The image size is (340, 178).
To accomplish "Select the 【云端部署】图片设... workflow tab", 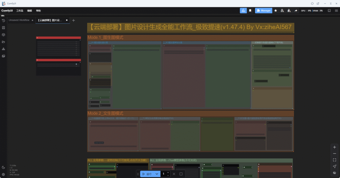I will pyautogui.click(x=50, y=20).
